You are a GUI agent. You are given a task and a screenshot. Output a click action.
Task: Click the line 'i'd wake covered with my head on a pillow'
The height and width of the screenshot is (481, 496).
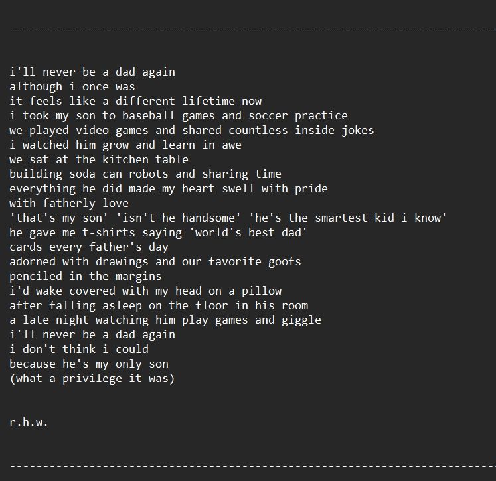(x=145, y=291)
